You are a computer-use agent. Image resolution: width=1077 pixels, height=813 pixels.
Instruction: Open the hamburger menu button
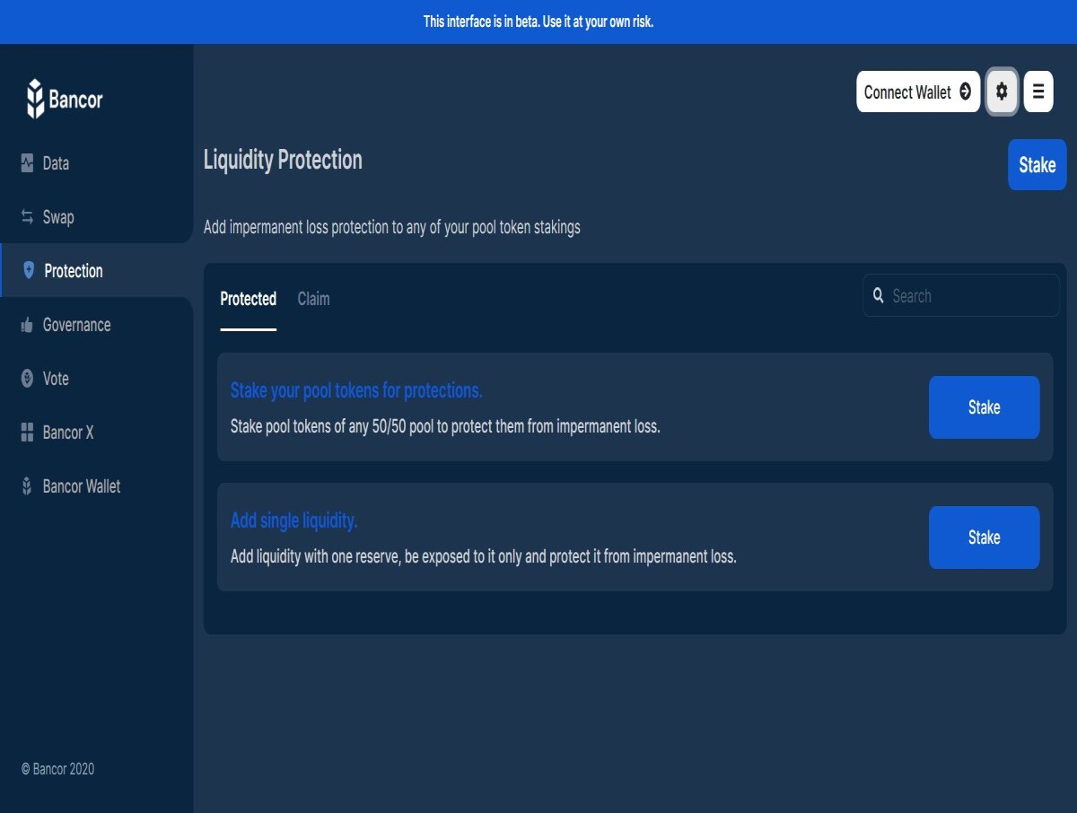(1038, 92)
